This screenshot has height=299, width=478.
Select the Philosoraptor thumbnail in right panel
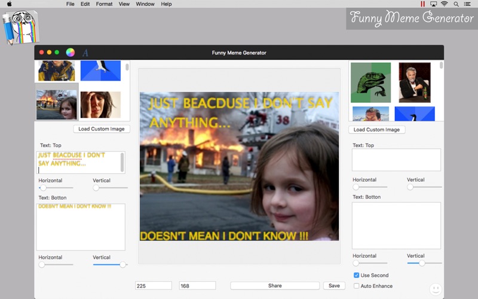(x=370, y=83)
